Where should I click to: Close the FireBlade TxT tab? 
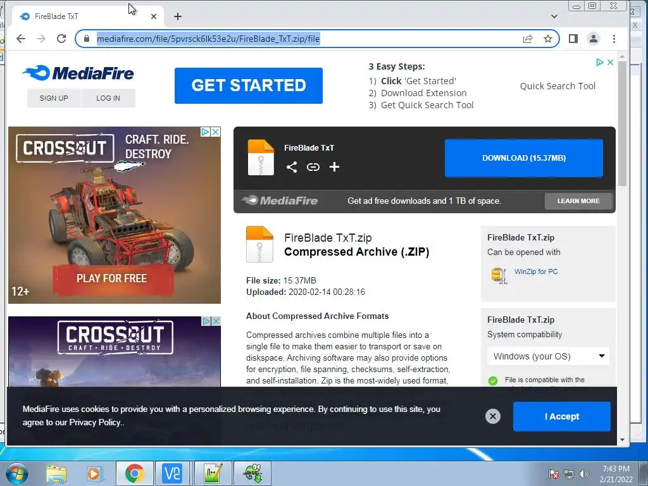[x=154, y=16]
